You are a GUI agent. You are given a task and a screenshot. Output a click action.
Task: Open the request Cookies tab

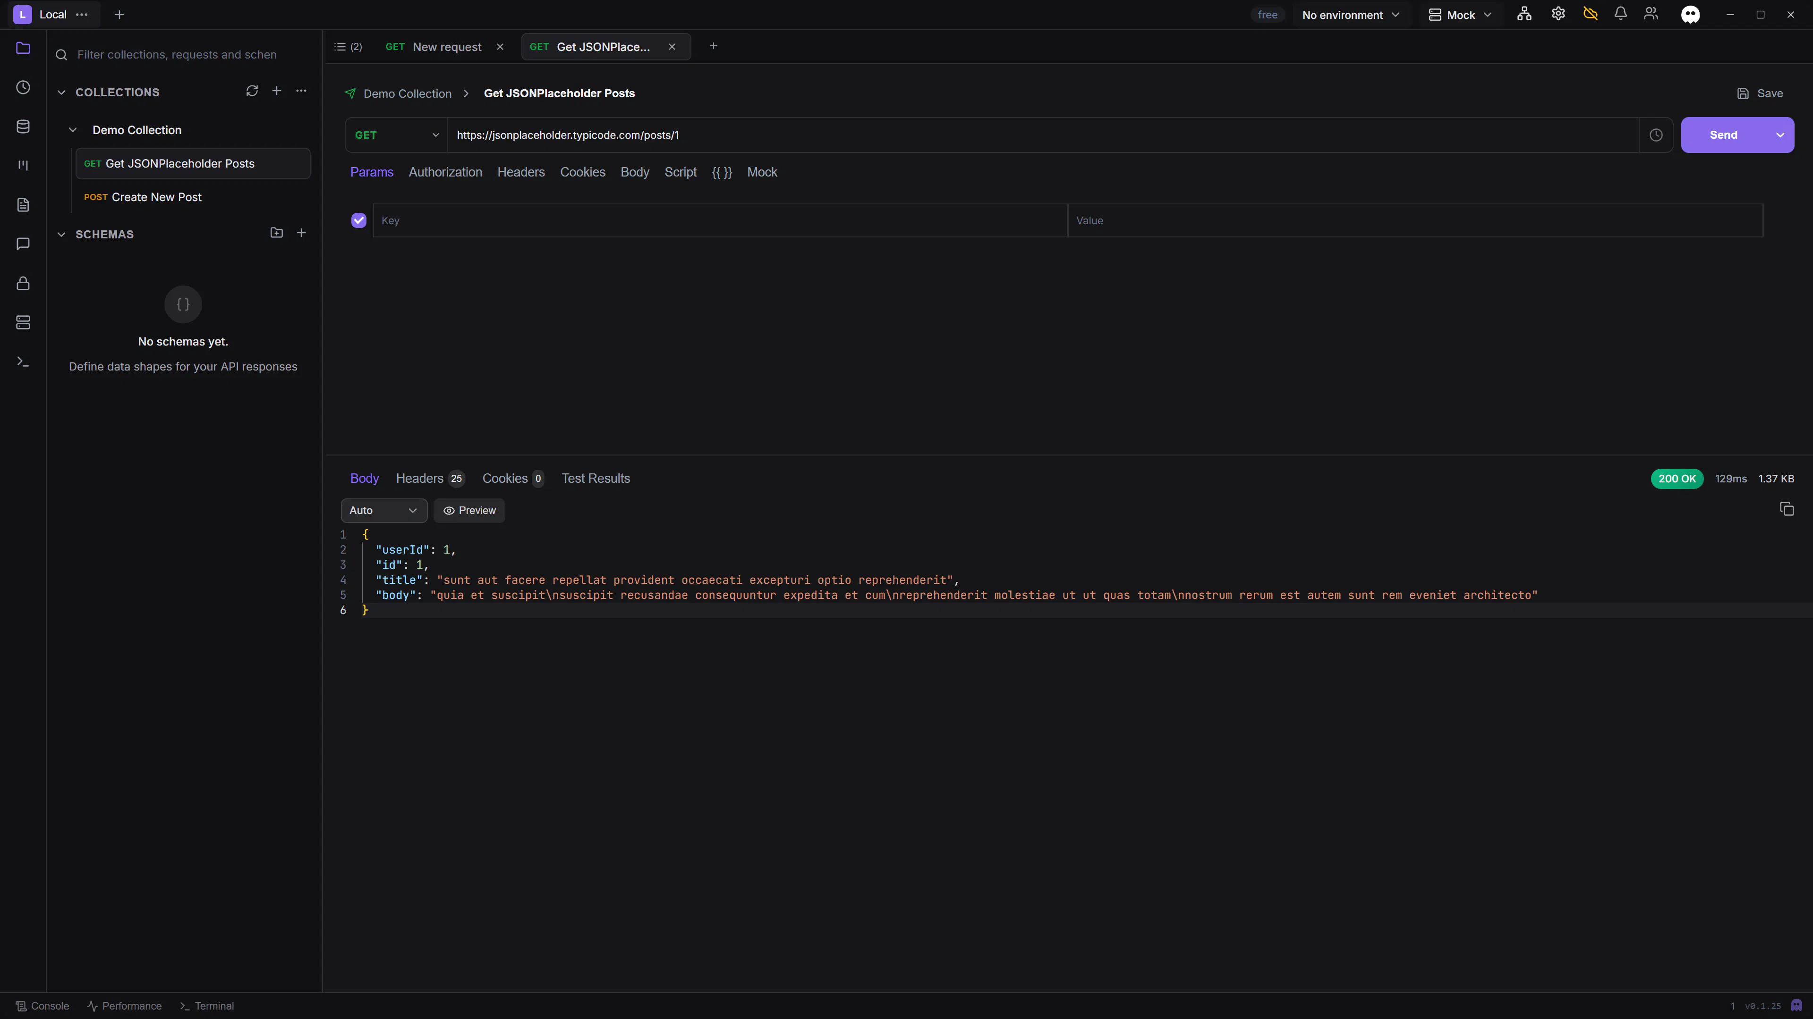point(583,172)
